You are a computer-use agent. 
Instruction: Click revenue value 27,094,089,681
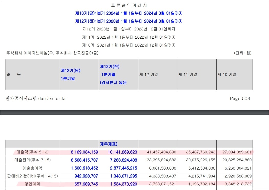point(237,152)
